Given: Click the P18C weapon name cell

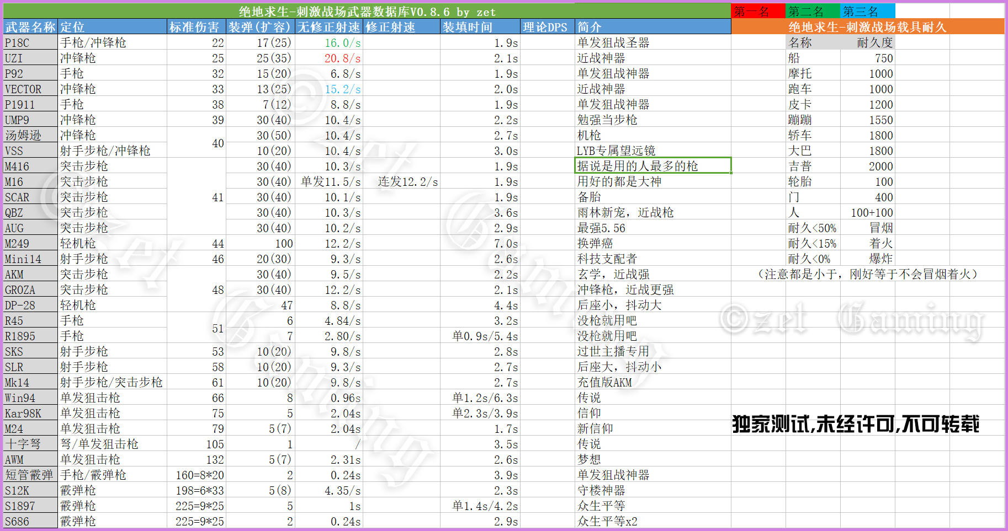Looking at the screenshot, I should click(x=30, y=42).
